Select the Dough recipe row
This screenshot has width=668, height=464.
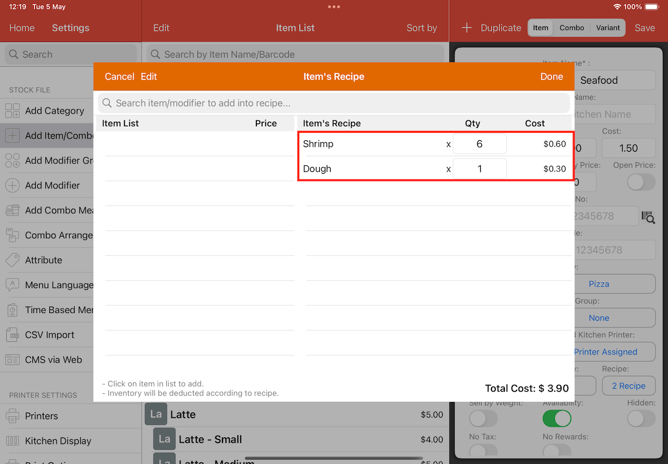point(436,169)
